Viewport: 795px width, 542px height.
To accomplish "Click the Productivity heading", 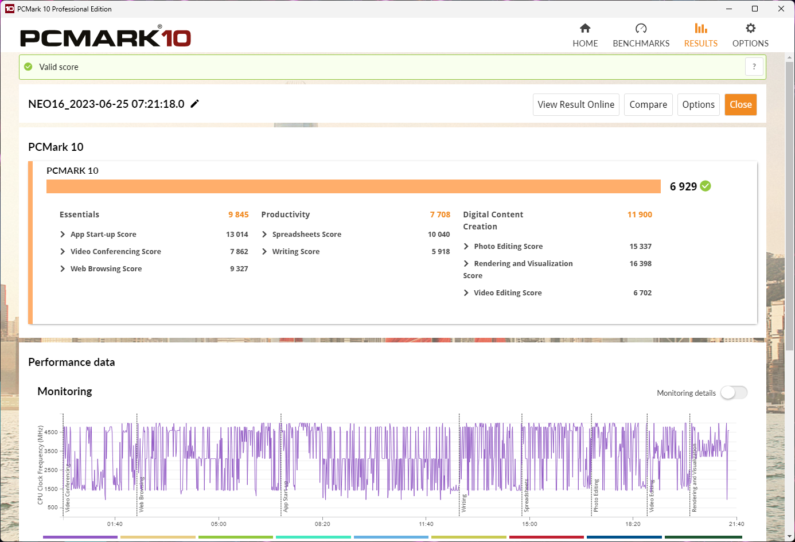I will (286, 215).
